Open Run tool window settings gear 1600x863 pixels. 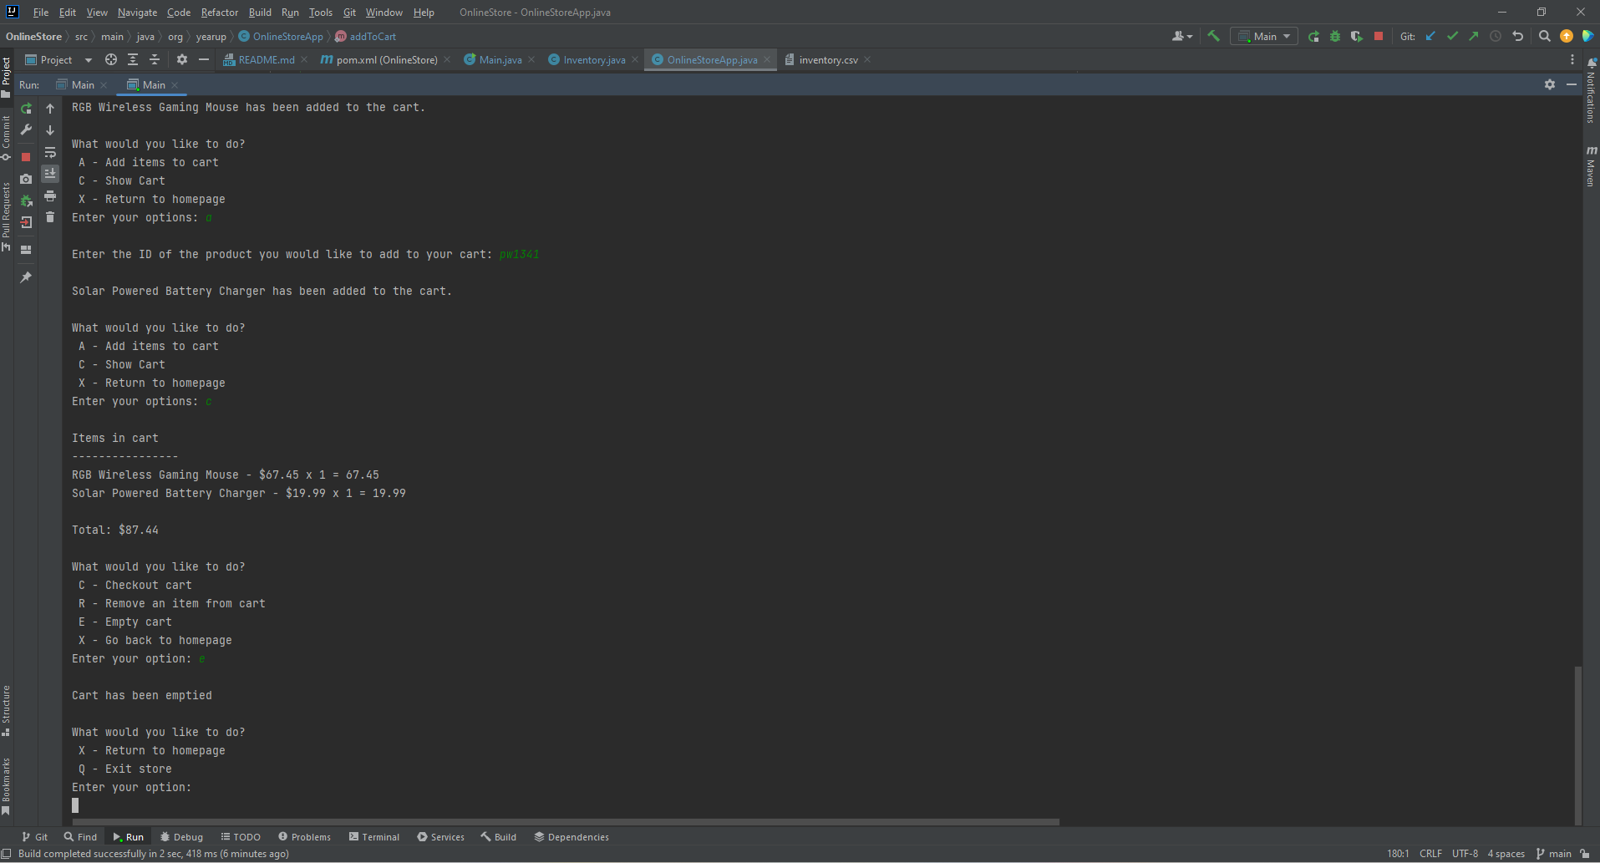click(1550, 84)
